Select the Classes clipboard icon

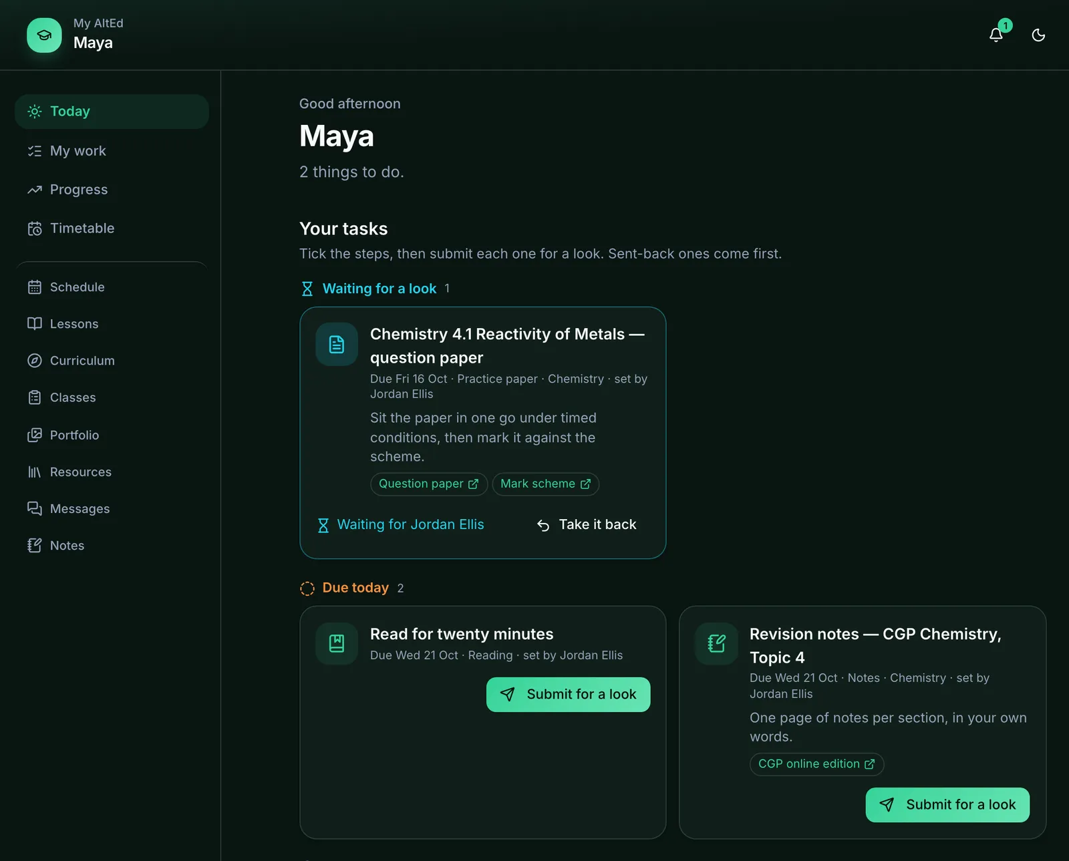[x=35, y=397]
